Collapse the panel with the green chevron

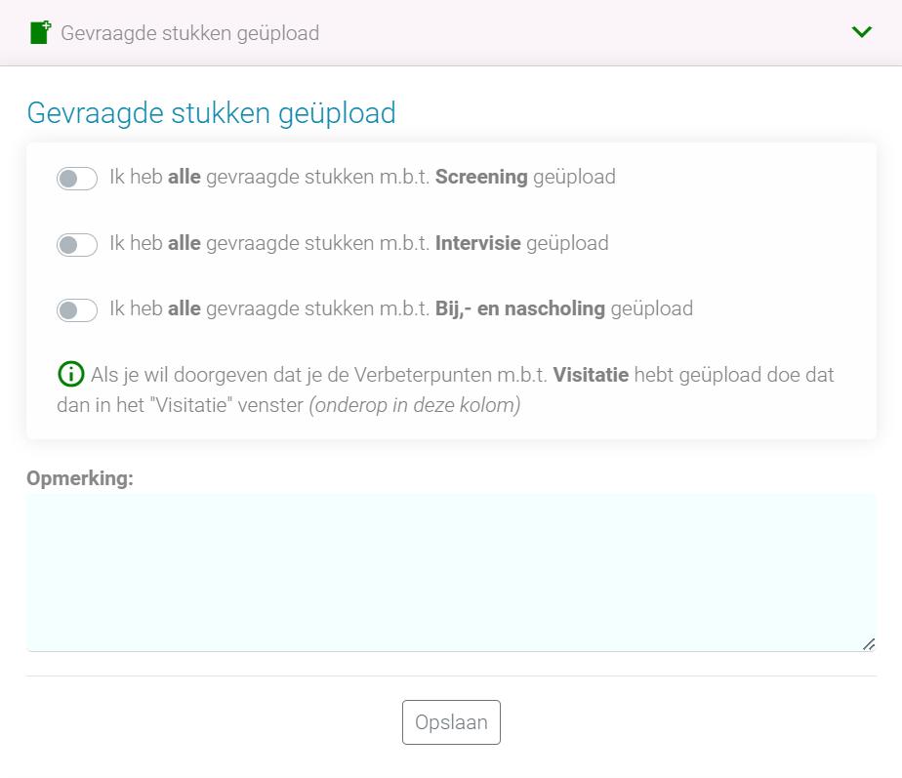point(861,32)
